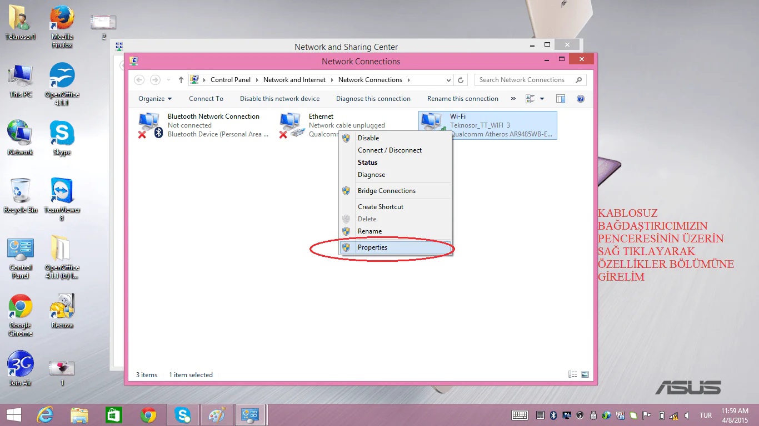Expand the address bar history dropdown

[x=449, y=80]
